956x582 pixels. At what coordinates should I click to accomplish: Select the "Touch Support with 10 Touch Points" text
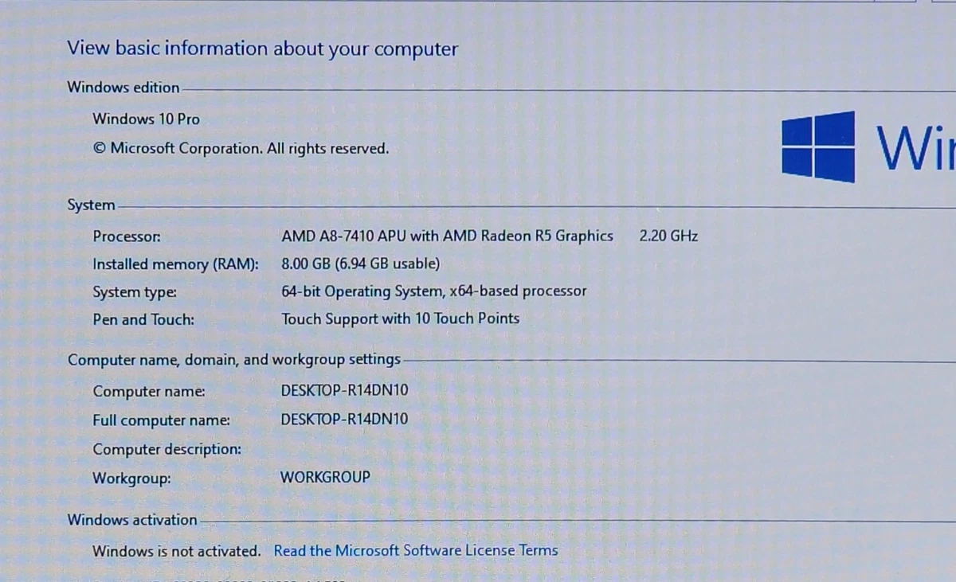point(400,318)
